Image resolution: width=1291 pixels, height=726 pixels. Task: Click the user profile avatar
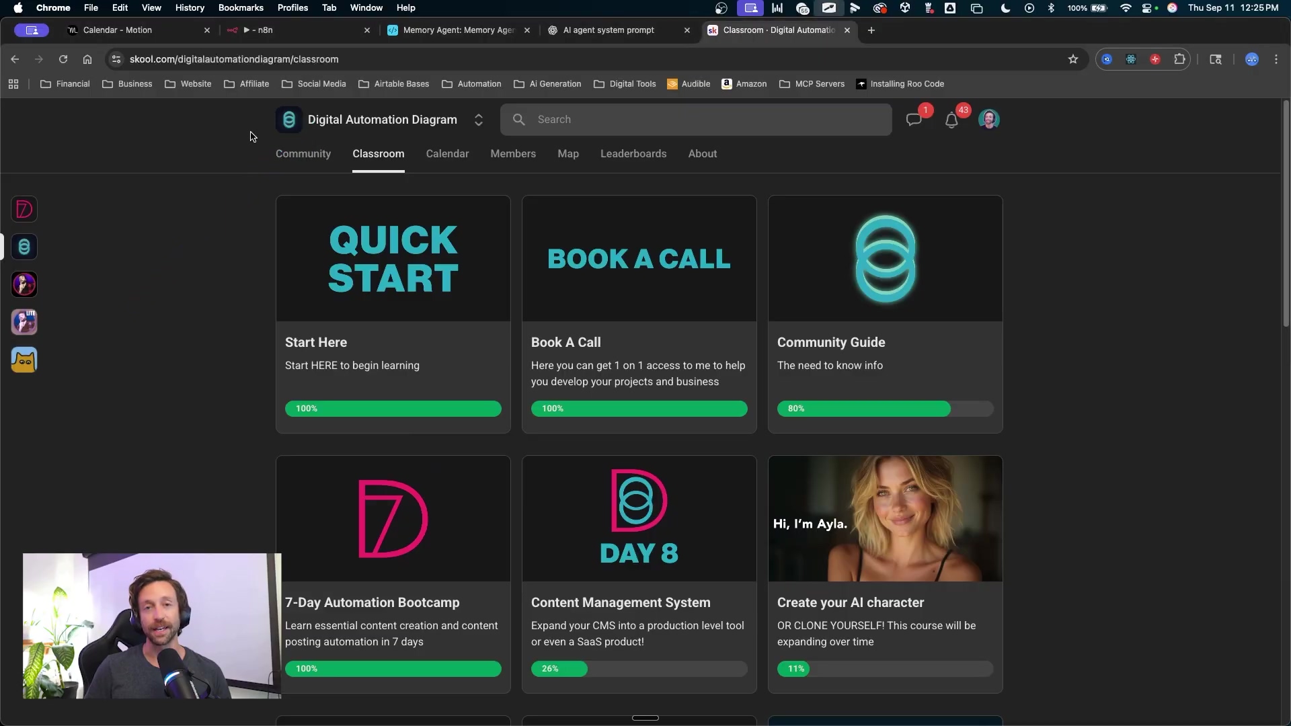(x=988, y=120)
